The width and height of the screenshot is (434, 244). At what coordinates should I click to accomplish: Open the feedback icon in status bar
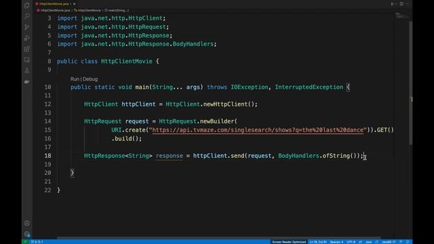[x=401, y=242]
